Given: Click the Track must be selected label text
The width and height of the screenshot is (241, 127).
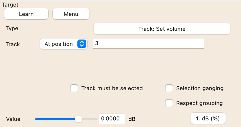Looking at the screenshot, I should tap(112, 88).
